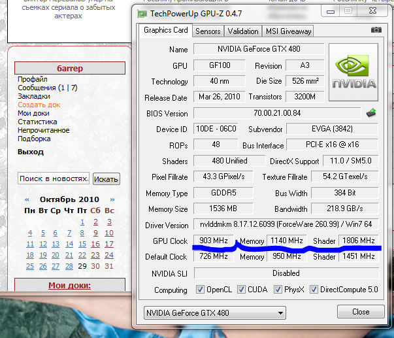Open the Сообщения link
Screen dimensions: 394x338
(x=48, y=88)
